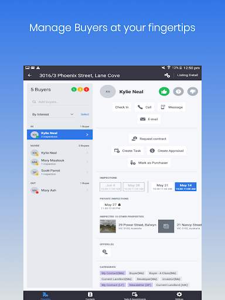Add an offer using the offers icon

(x=105, y=252)
